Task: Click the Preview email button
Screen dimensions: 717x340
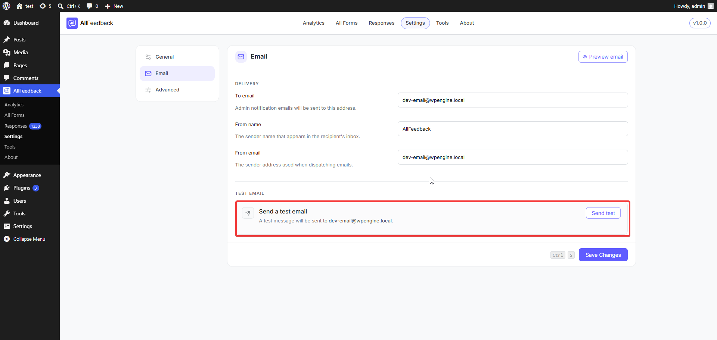Action: click(603, 57)
